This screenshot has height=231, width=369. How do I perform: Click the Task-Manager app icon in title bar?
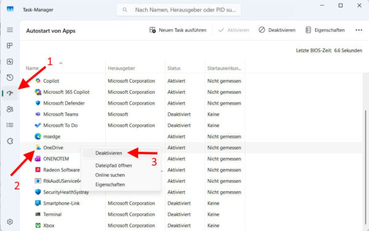[x=10, y=9]
